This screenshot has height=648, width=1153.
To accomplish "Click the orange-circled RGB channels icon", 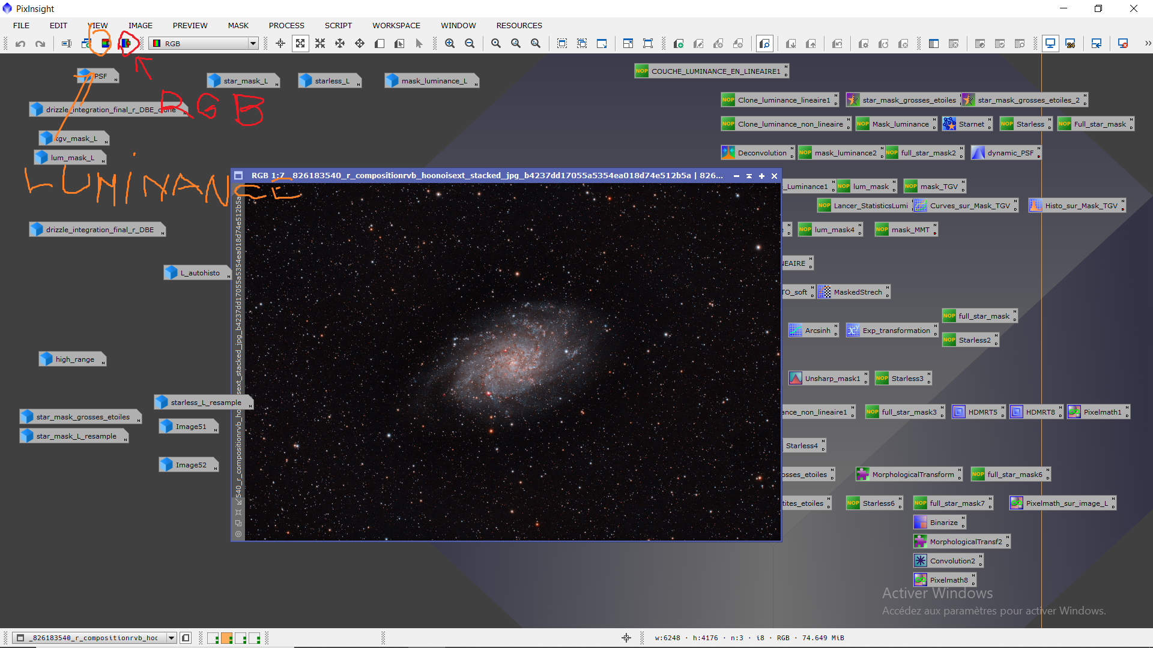I will (106, 44).
